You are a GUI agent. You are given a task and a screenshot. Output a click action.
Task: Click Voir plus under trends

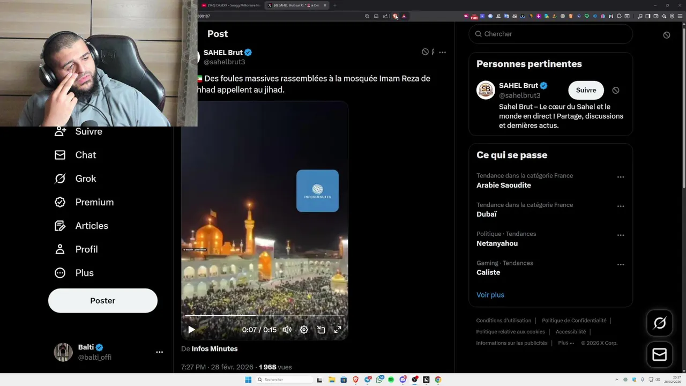[x=490, y=295]
